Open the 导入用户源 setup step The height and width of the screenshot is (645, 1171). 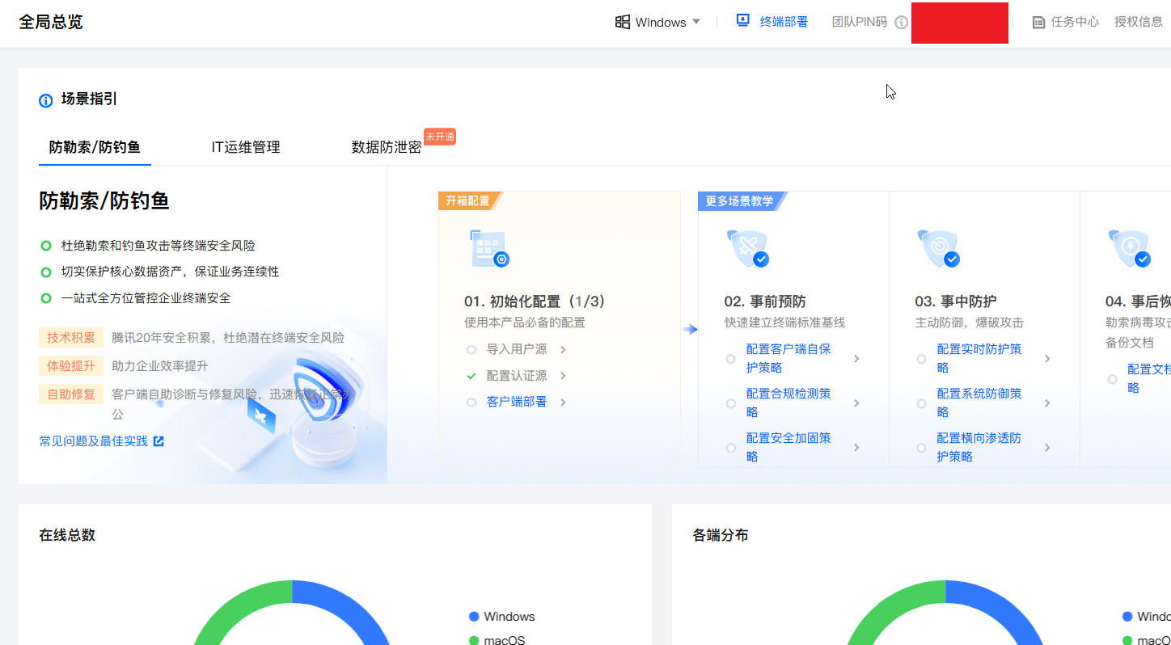(x=517, y=350)
